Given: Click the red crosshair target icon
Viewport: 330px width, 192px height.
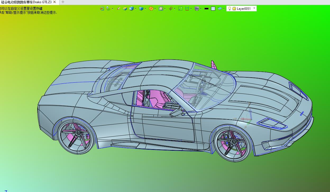Looking at the screenshot, I should click(171, 8).
